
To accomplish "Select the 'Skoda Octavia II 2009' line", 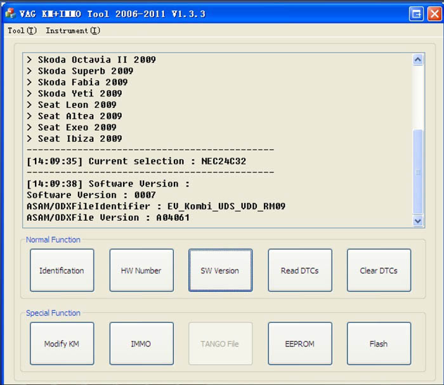I will (x=91, y=60).
